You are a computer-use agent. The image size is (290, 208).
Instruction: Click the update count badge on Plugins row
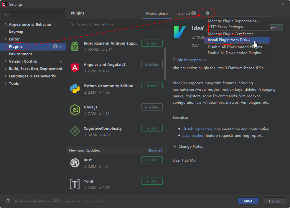(55, 46)
